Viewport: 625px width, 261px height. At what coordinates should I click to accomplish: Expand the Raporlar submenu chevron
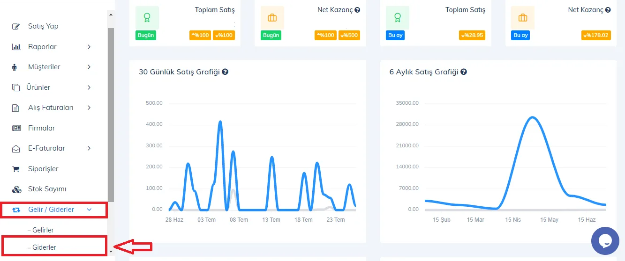[89, 47]
